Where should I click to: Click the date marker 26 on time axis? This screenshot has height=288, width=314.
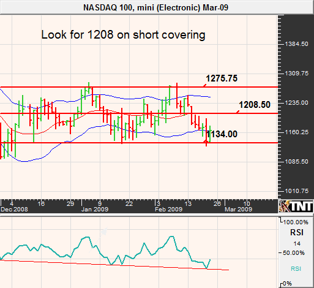(x=217, y=203)
